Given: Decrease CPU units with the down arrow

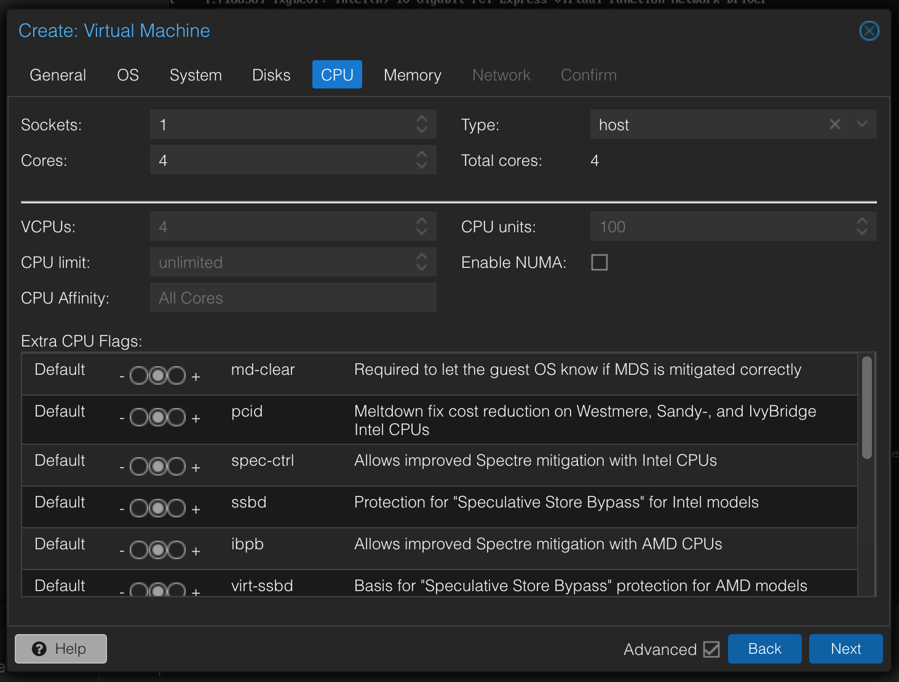Looking at the screenshot, I should pyautogui.click(x=862, y=232).
